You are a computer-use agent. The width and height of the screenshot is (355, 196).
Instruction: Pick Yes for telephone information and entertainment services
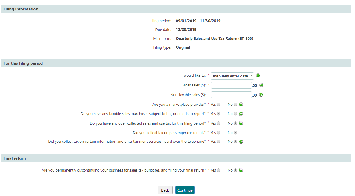point(219,141)
